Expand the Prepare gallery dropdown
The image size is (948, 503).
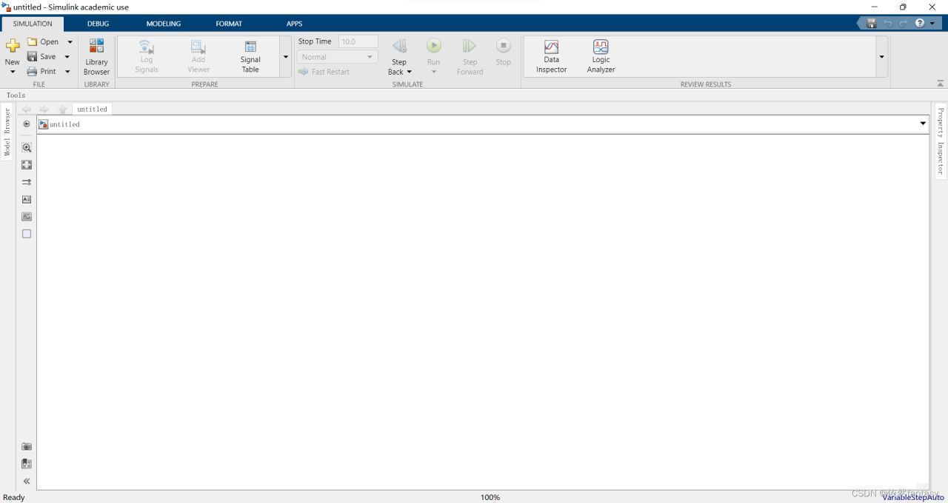click(286, 57)
